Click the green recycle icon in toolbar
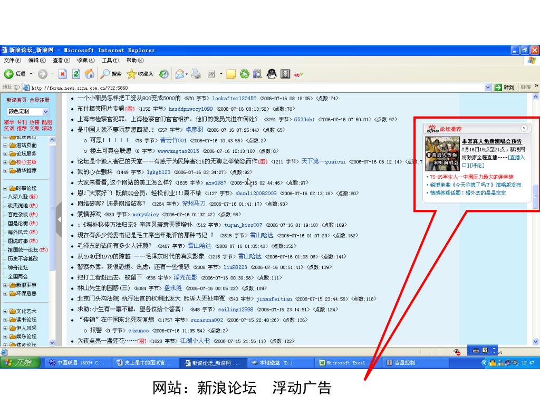540x405 pixels. (244, 74)
